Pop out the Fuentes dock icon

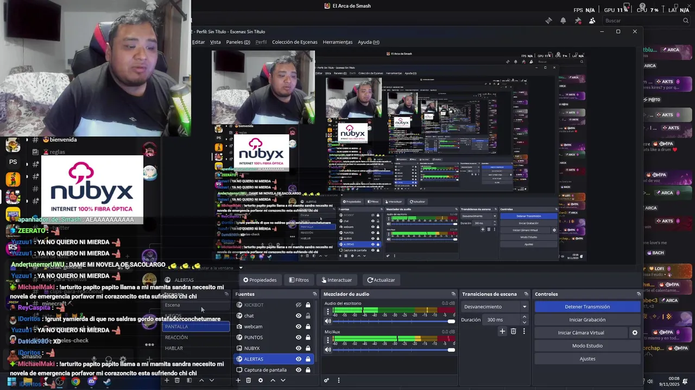tap(314, 294)
